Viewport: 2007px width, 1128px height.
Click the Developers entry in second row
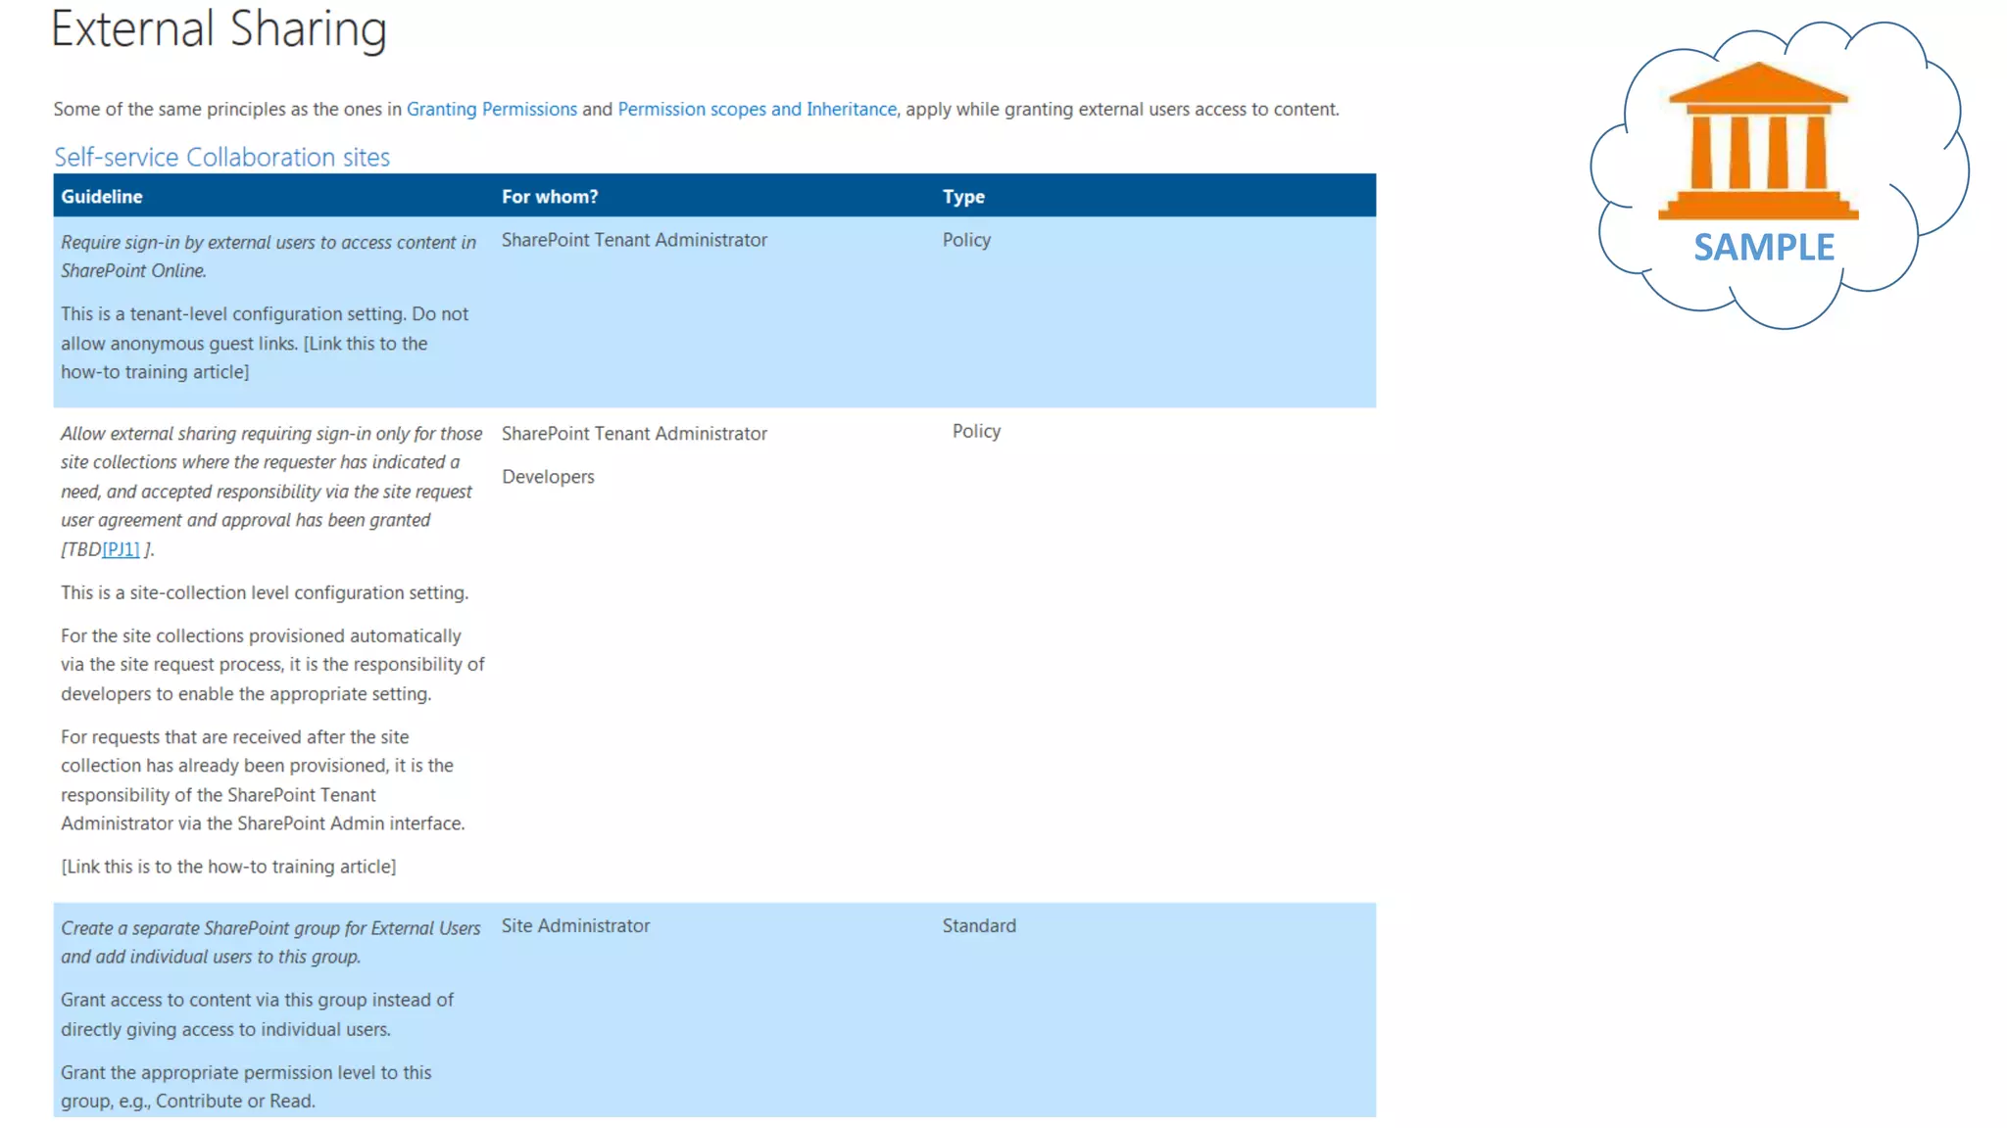(548, 477)
